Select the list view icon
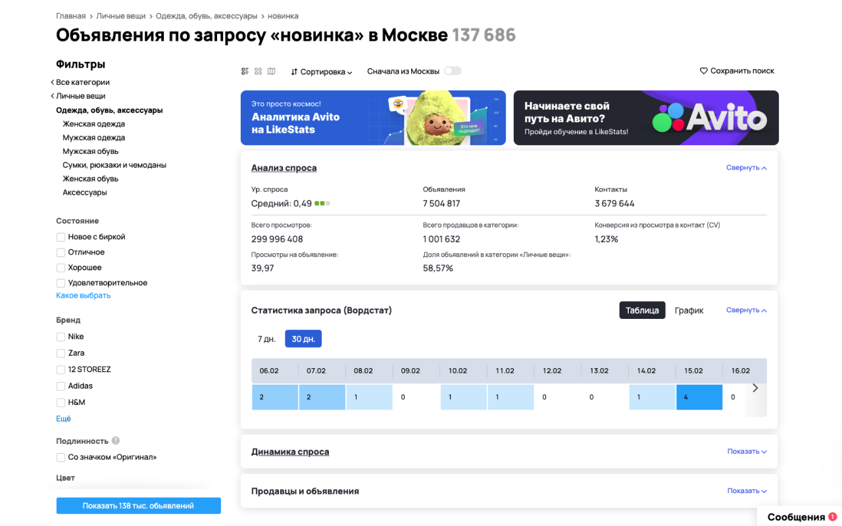Viewport: 842px width, 526px height. point(245,70)
